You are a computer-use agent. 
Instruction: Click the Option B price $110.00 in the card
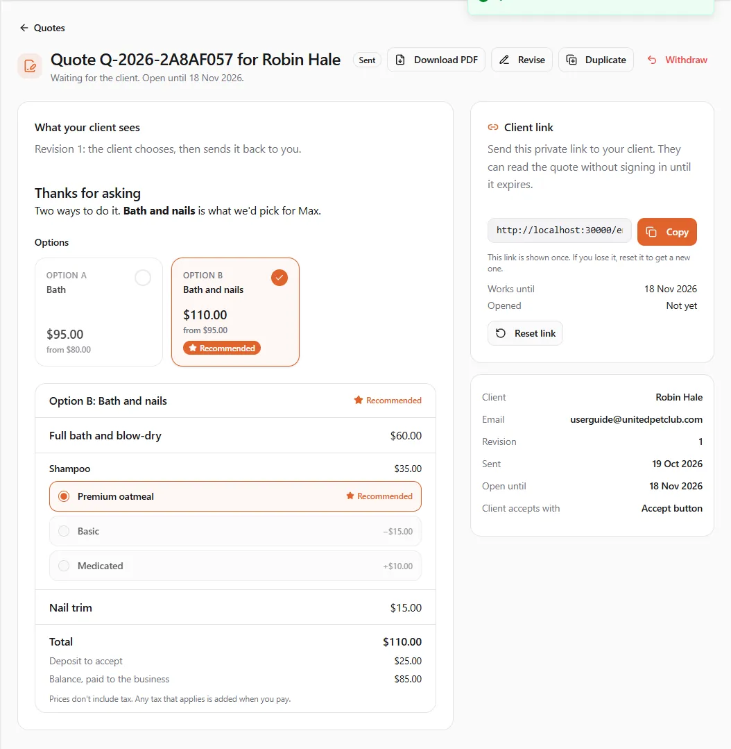tap(205, 314)
